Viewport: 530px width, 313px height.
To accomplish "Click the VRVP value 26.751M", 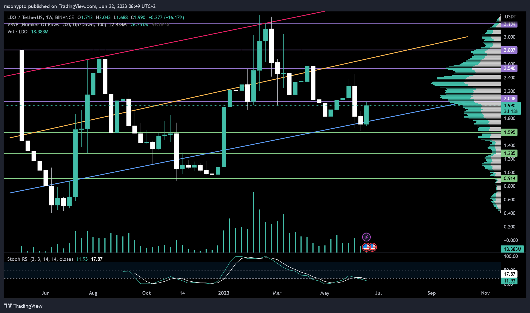I will tap(139, 25).
